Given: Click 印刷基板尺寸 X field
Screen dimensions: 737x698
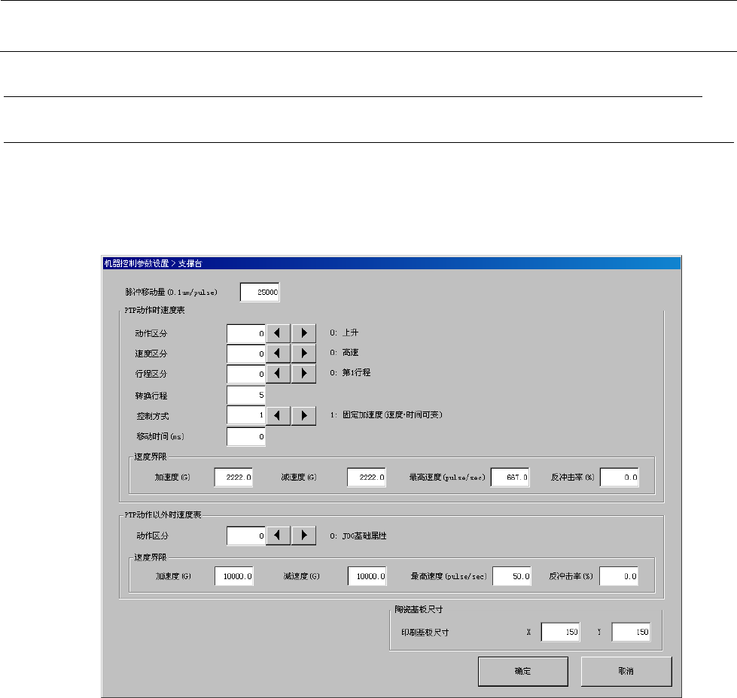Looking at the screenshot, I should click(561, 633).
